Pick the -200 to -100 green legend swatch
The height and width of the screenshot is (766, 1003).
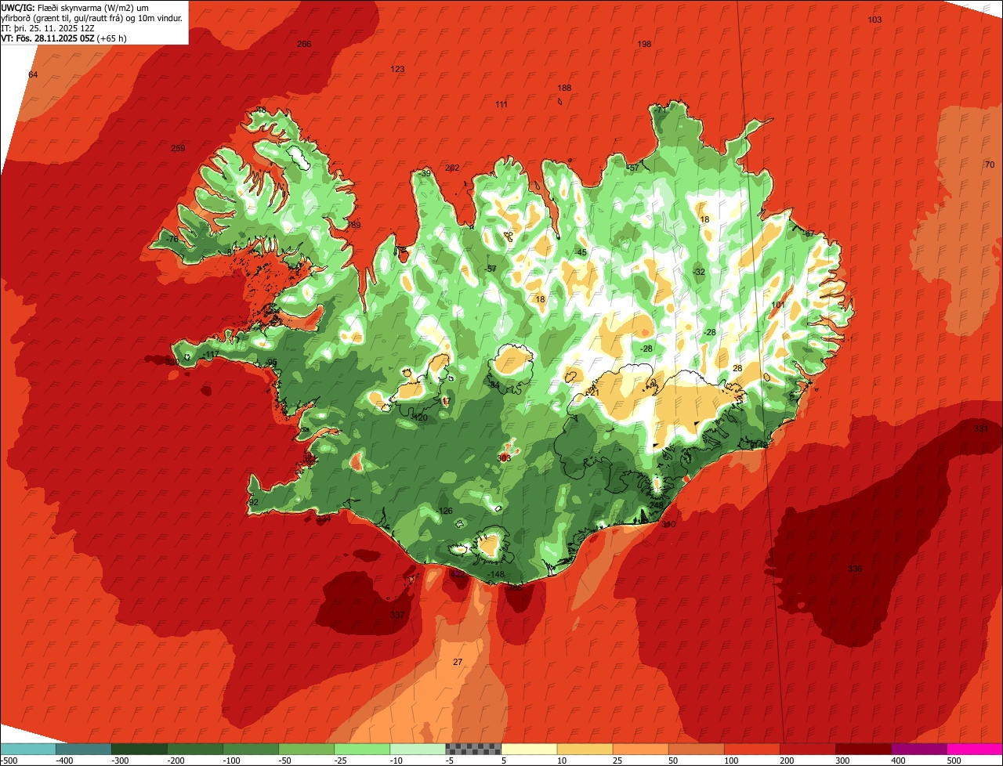195,748
